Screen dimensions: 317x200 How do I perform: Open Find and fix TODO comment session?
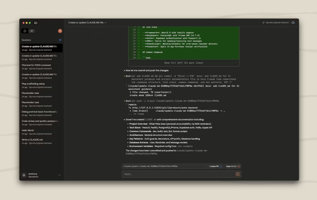click(41, 67)
